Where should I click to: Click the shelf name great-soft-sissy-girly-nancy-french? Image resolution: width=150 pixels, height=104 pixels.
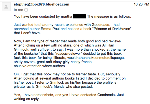point(65,62)
